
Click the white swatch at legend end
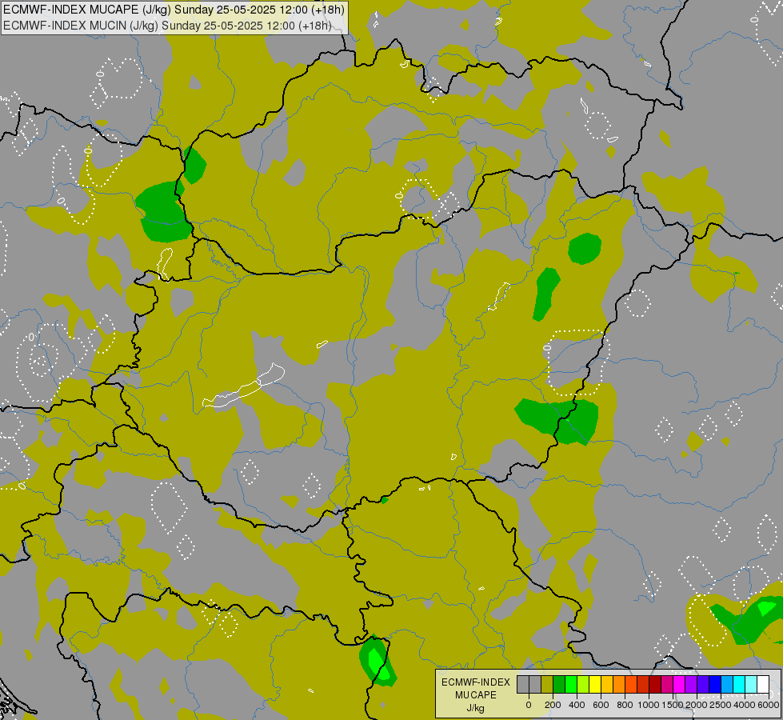764,685
